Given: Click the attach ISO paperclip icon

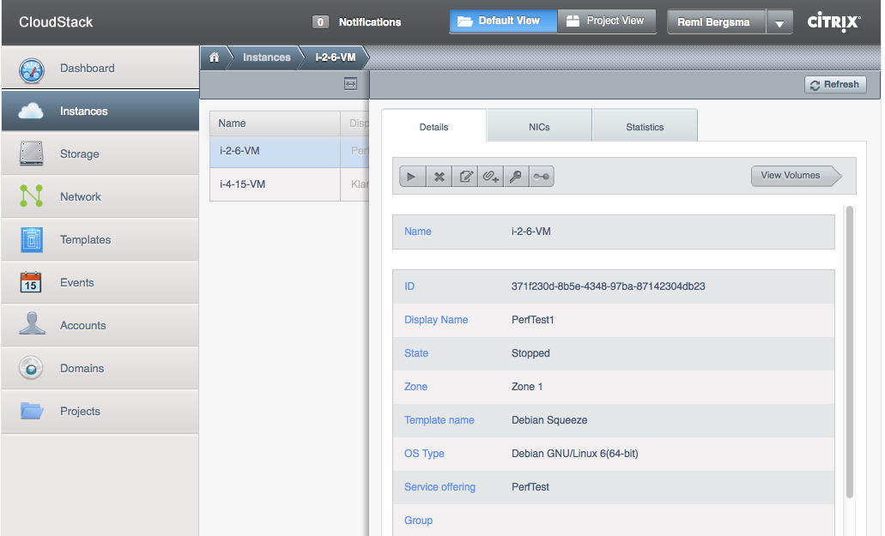Looking at the screenshot, I should tap(491, 177).
